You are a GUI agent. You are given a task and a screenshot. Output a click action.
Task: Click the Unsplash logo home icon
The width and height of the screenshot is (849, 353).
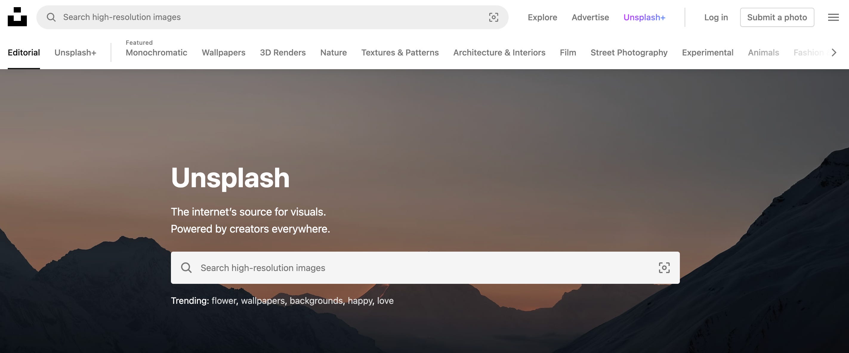pyautogui.click(x=17, y=17)
